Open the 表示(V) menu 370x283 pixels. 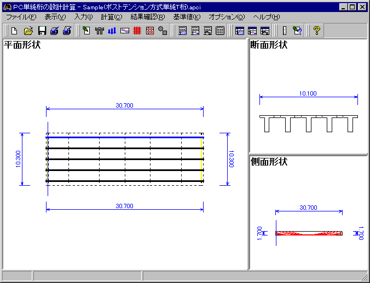pos(55,17)
